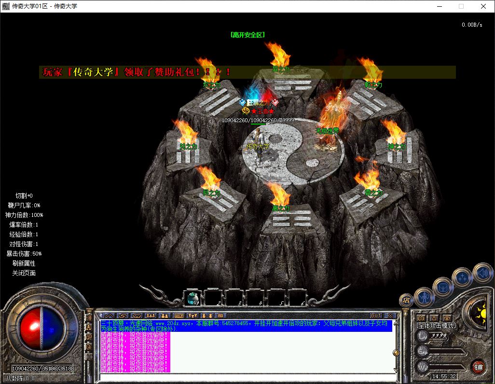Screen dimensions: 495x384
Task: Open the two-person icon left of HELP
Action: click(x=165, y=315)
